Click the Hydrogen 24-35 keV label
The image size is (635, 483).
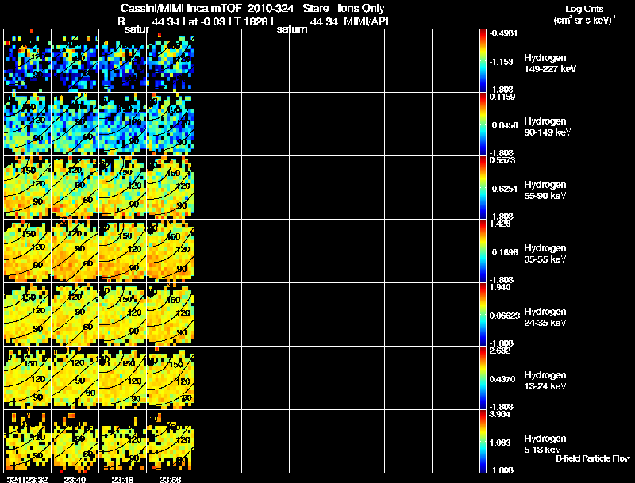tap(545, 317)
